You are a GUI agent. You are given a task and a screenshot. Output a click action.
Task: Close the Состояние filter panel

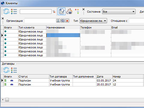(83, 9)
